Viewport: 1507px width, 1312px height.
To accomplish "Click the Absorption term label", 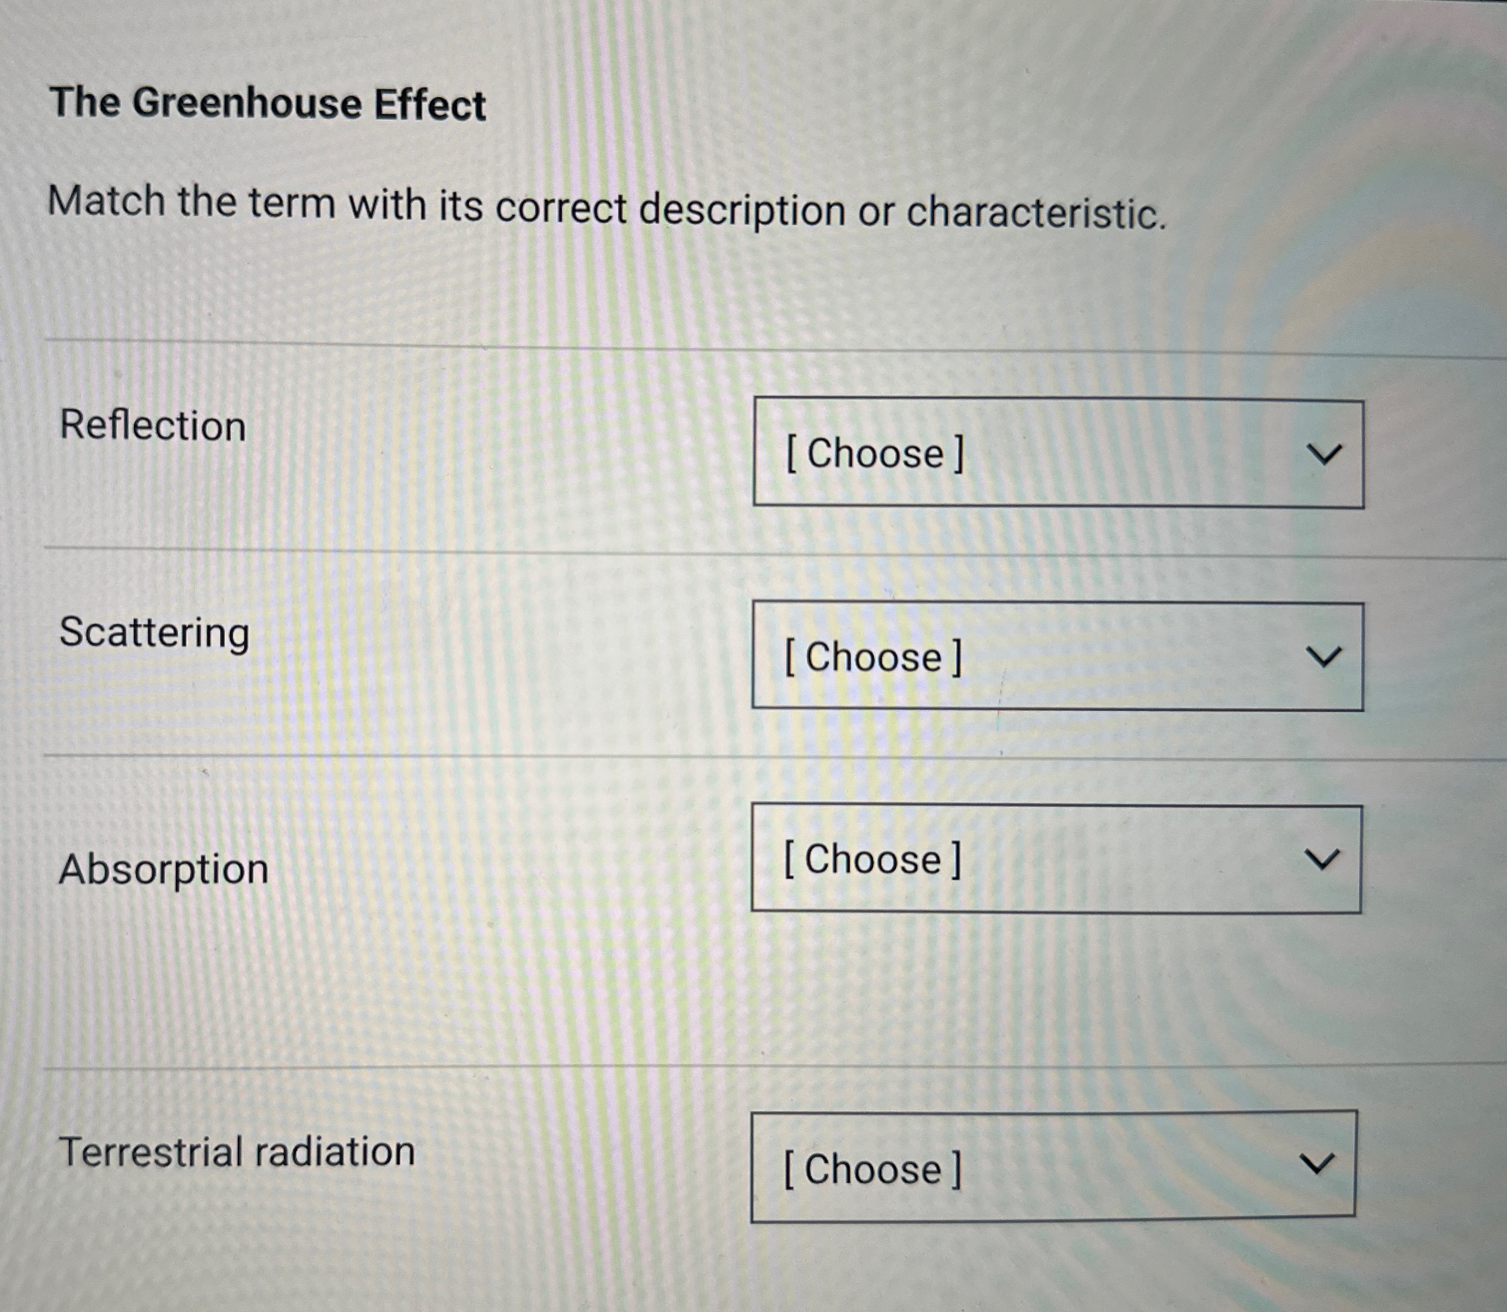I will pos(164,870).
